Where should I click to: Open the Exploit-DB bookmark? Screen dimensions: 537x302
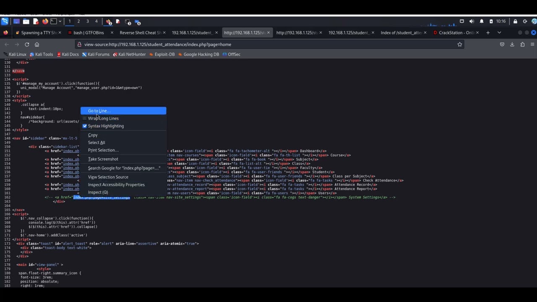[x=162, y=54]
